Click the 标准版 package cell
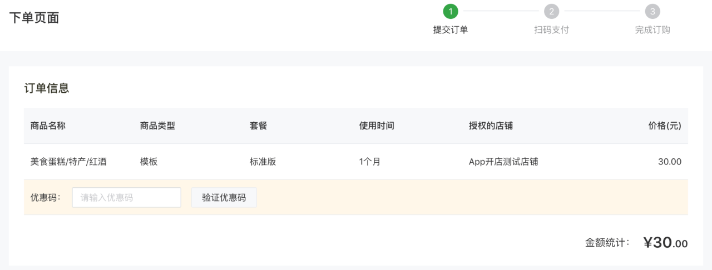This screenshot has width=712, height=270. click(x=263, y=162)
